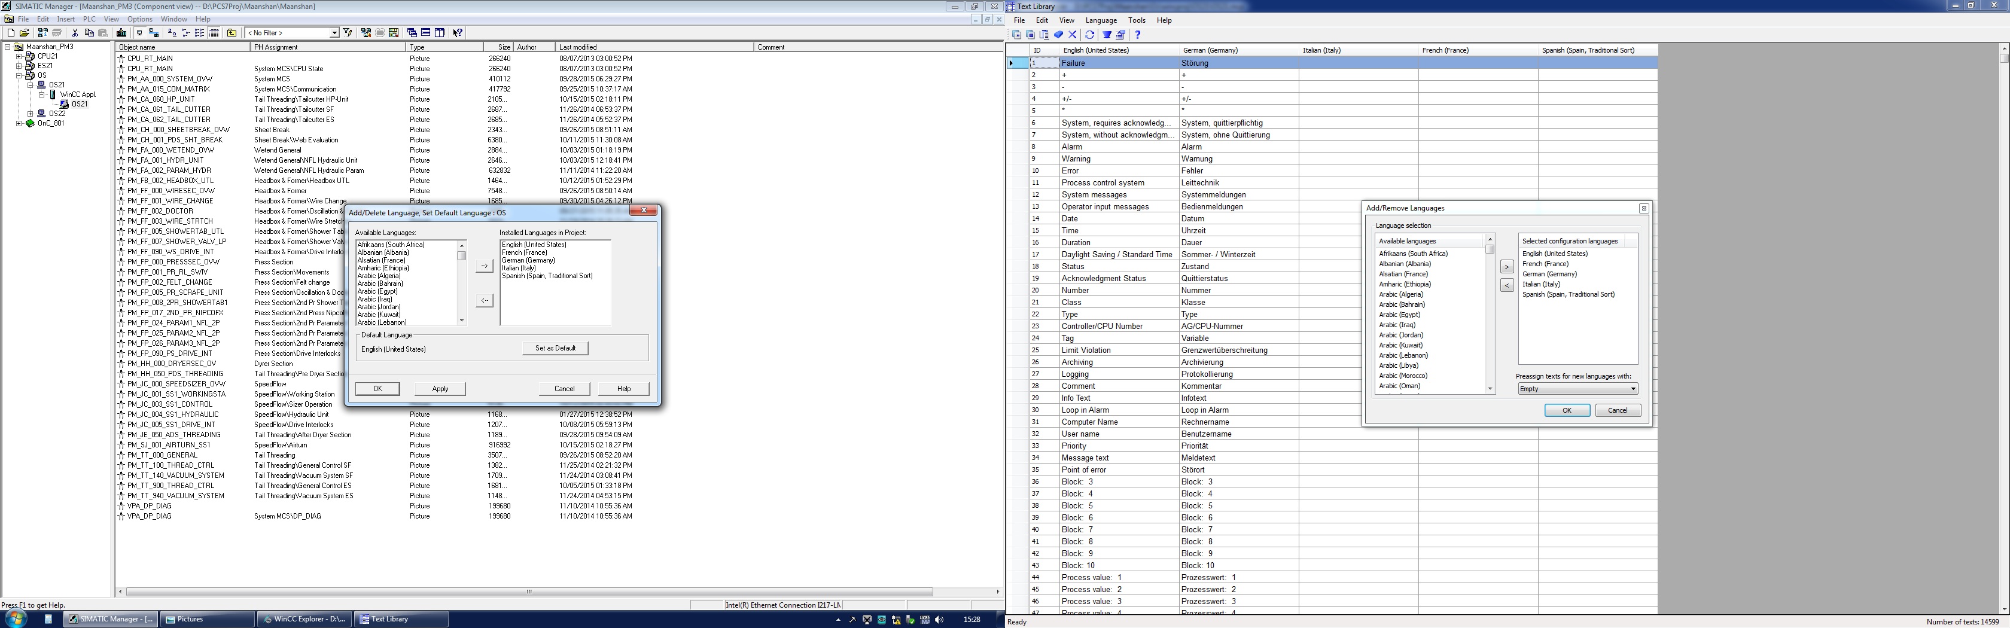
Task: Click the eraser icon in Text Library toolbar
Action: click(x=1059, y=34)
